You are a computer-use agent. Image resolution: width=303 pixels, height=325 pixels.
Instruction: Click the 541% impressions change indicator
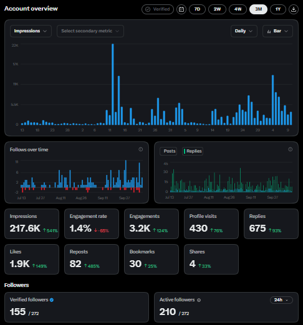point(50,230)
